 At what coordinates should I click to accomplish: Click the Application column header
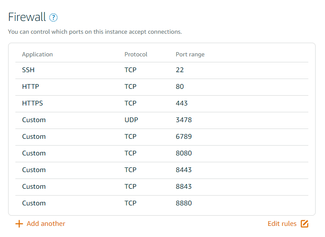pos(37,55)
